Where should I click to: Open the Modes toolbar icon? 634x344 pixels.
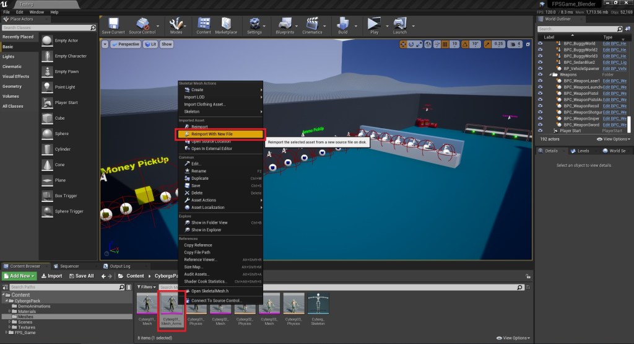coord(176,24)
